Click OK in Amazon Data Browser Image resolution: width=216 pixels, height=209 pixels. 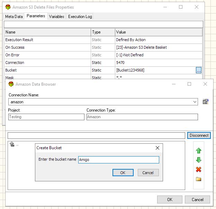(170, 200)
